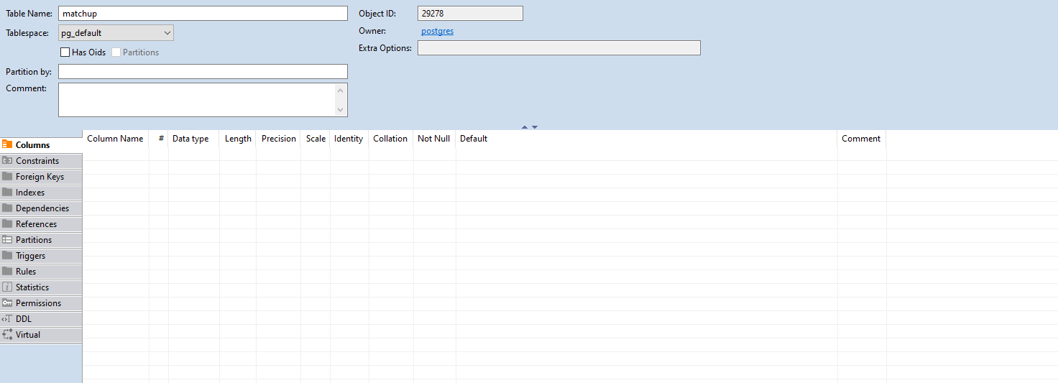The height and width of the screenshot is (383, 1058).
Task: Click the Rules folder icon
Action: (7, 271)
